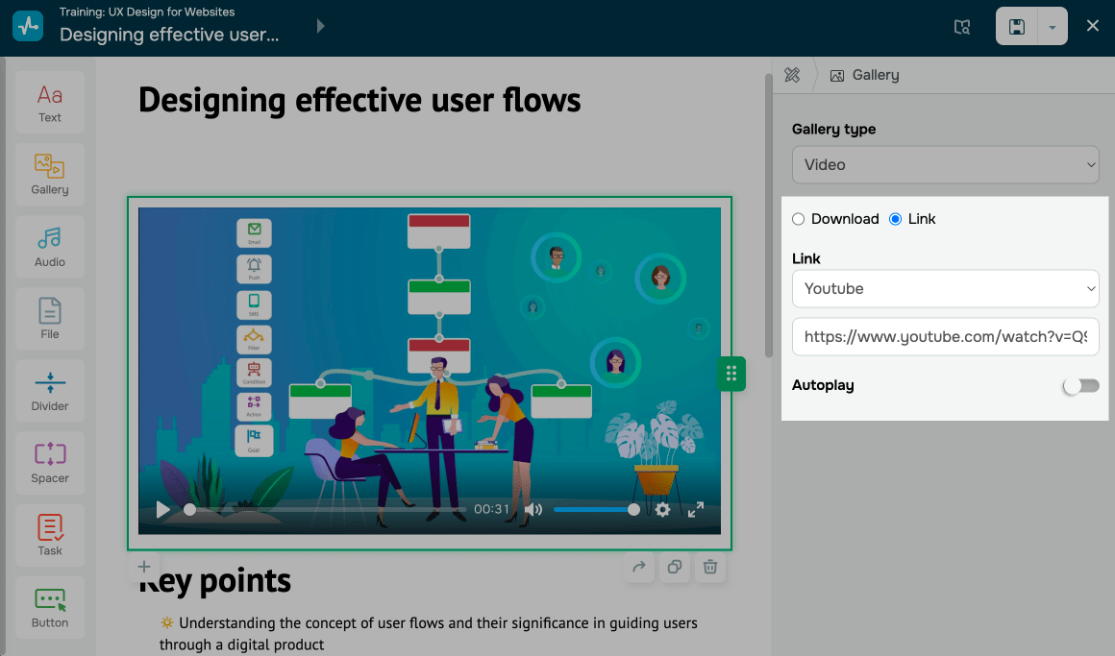Delete the selected video block
Image resolution: width=1115 pixels, height=656 pixels.
pyautogui.click(x=709, y=567)
